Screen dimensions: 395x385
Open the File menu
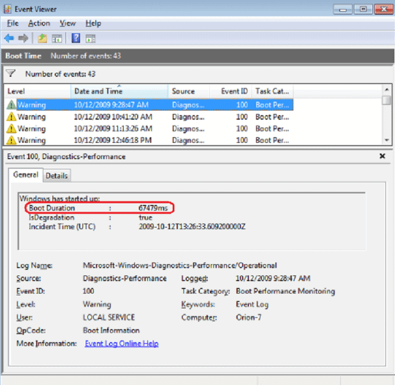coord(12,23)
